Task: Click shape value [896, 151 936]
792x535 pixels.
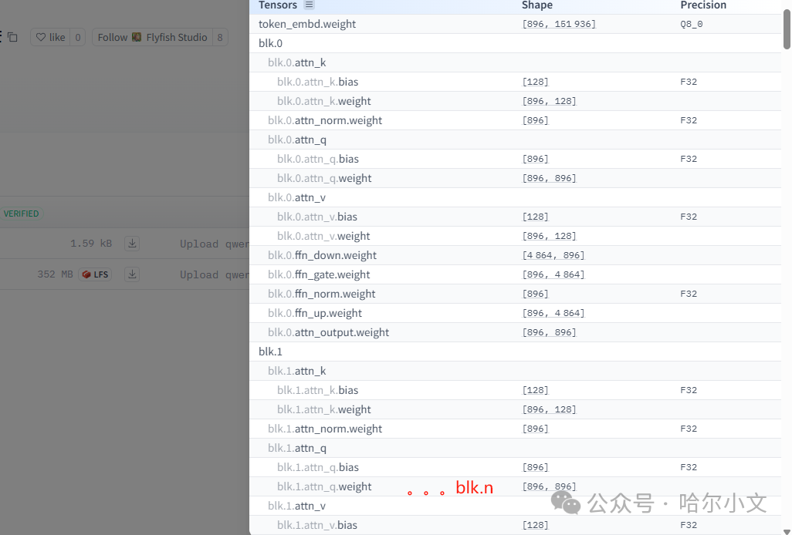Action: click(559, 24)
